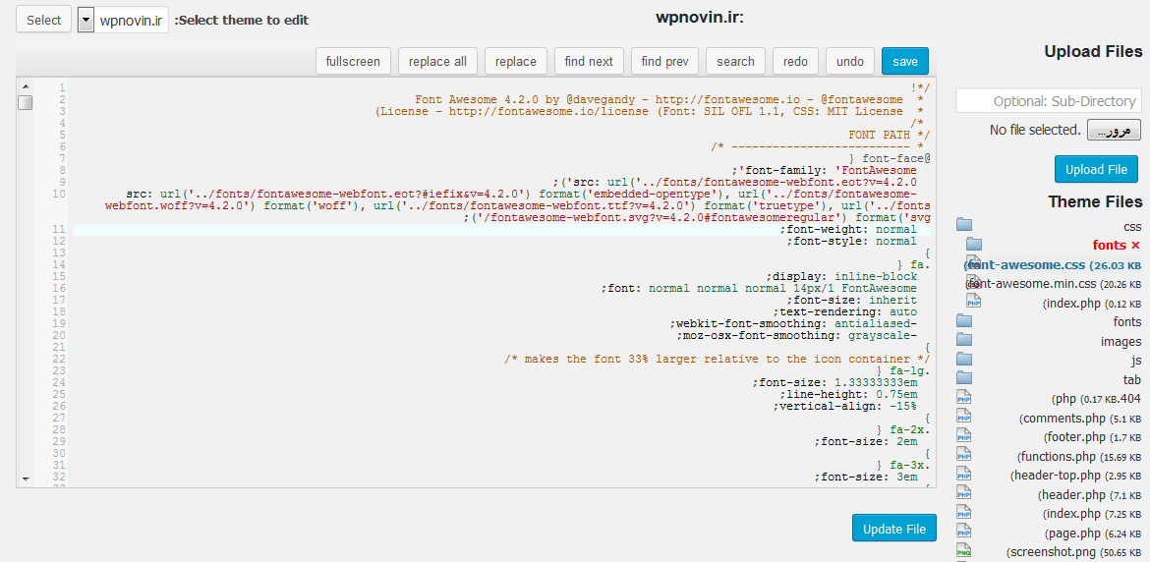Click the functions.php file icon
The height and width of the screenshot is (562, 1150).
tap(963, 455)
